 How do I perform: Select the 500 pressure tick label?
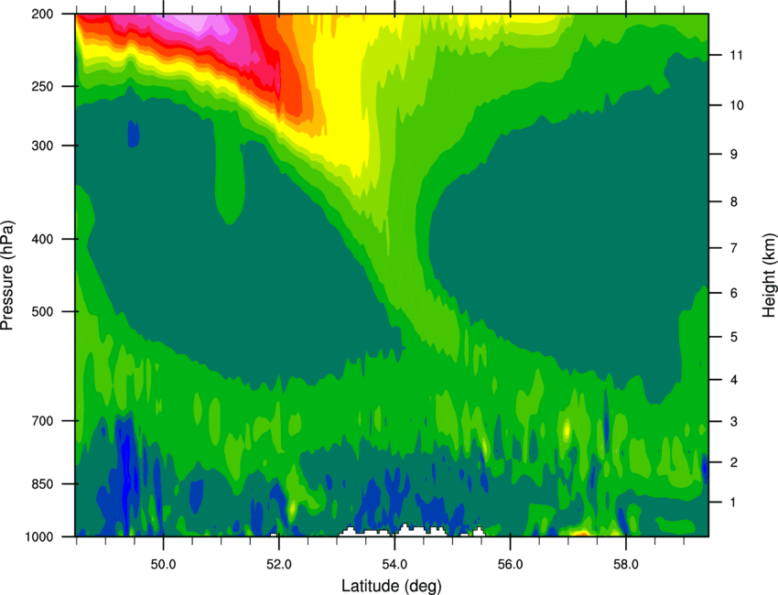coord(42,311)
